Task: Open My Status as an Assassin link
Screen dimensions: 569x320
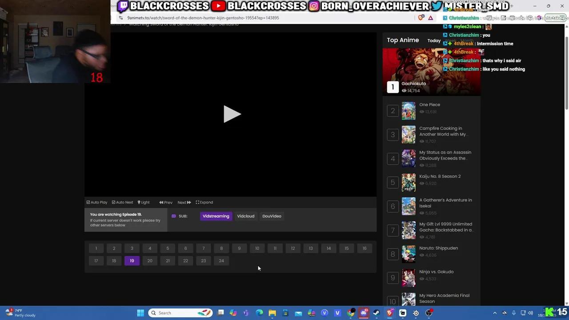Action: click(445, 155)
